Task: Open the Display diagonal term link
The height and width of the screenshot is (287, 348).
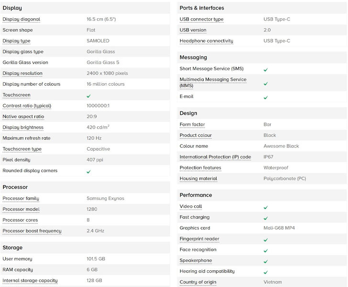Action: [22, 19]
